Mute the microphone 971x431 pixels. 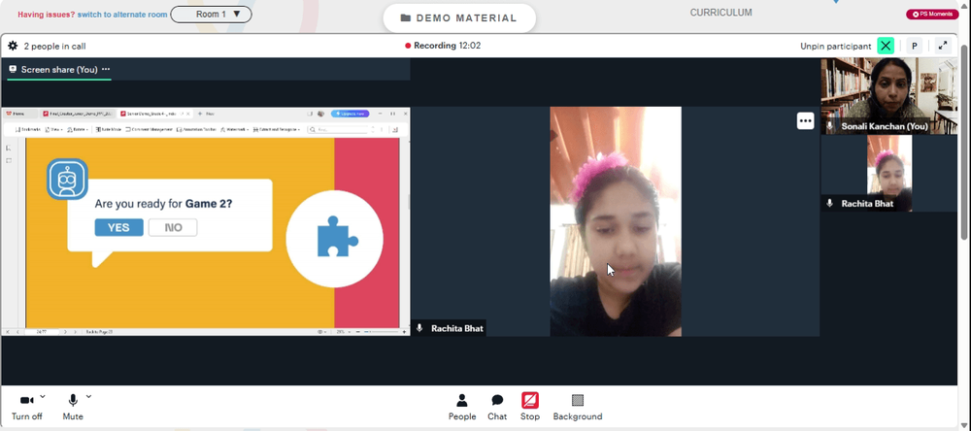coord(73,407)
